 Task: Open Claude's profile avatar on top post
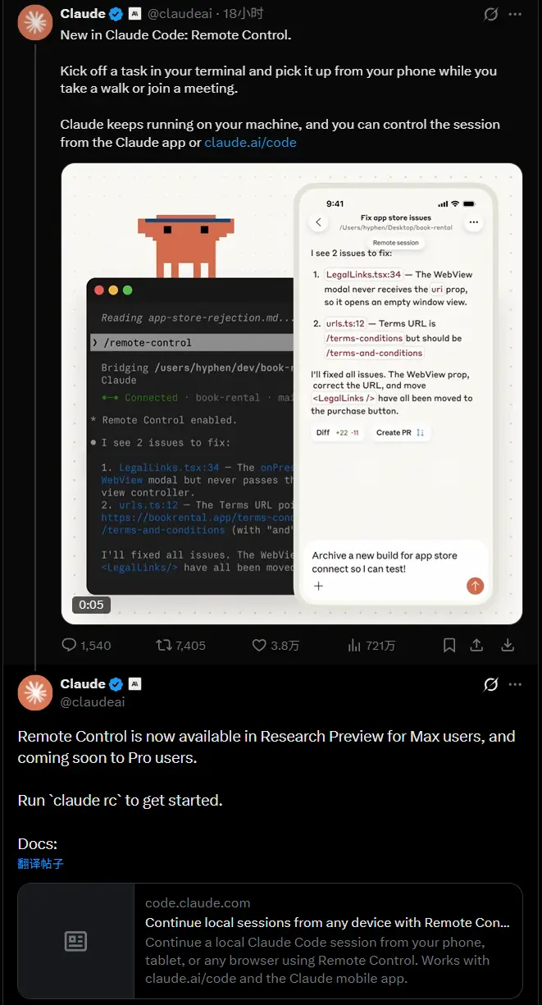(35, 22)
